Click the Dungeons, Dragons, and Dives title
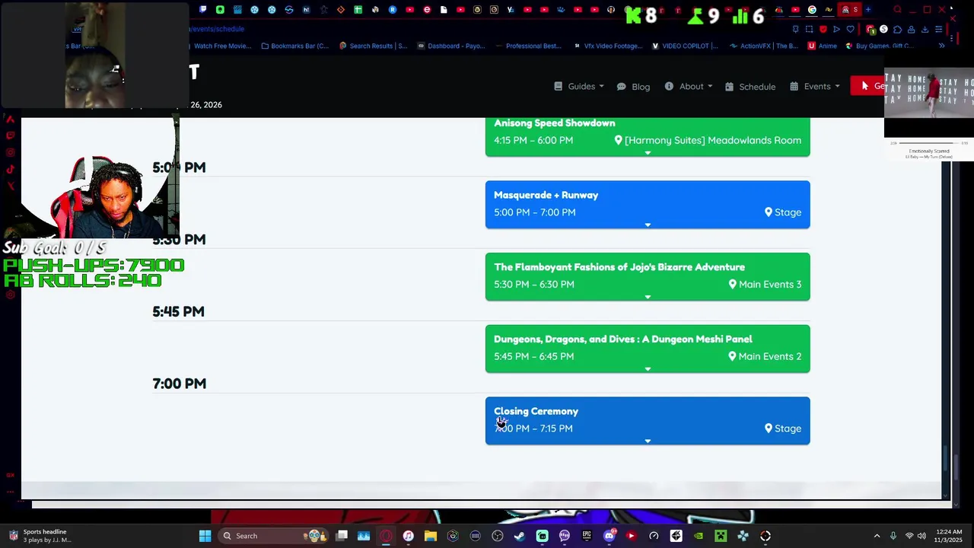 coord(622,339)
